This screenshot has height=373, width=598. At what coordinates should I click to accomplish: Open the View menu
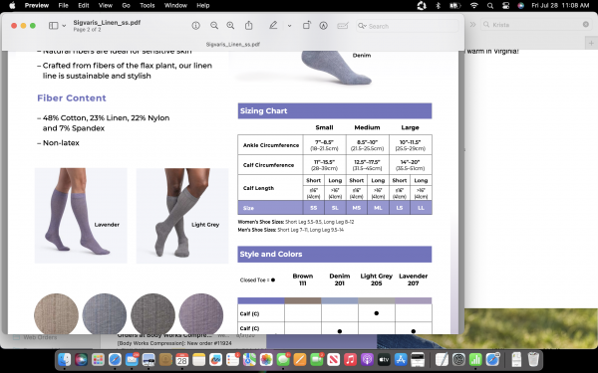106,5
